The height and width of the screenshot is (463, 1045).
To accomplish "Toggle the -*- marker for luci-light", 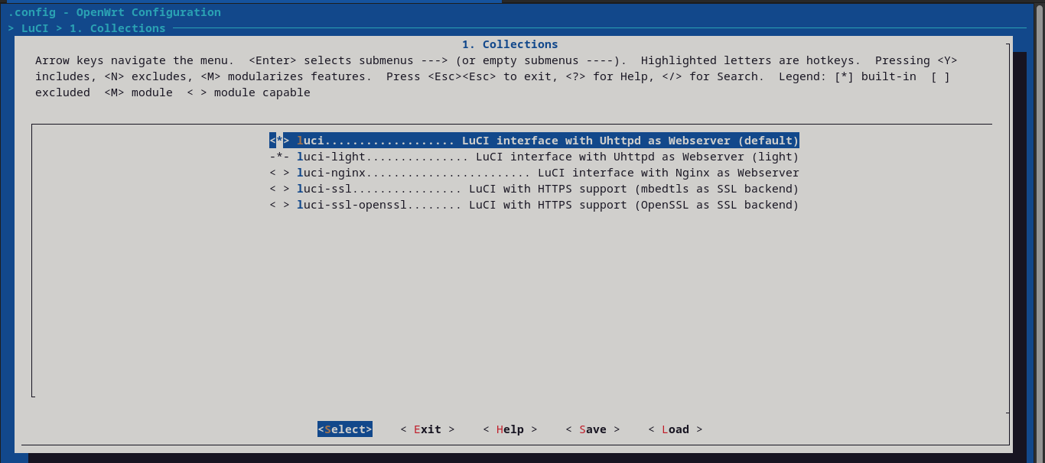I will point(279,157).
